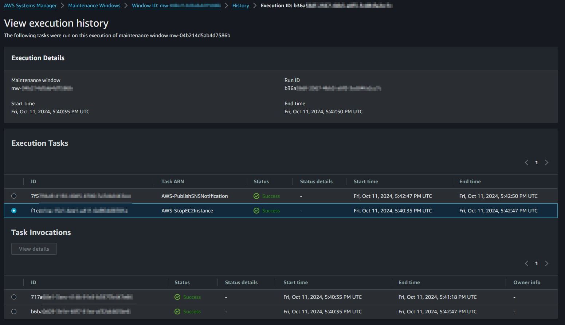The image size is (565, 325).
Task: Go to next page of Task Invocations
Action: click(x=546, y=263)
